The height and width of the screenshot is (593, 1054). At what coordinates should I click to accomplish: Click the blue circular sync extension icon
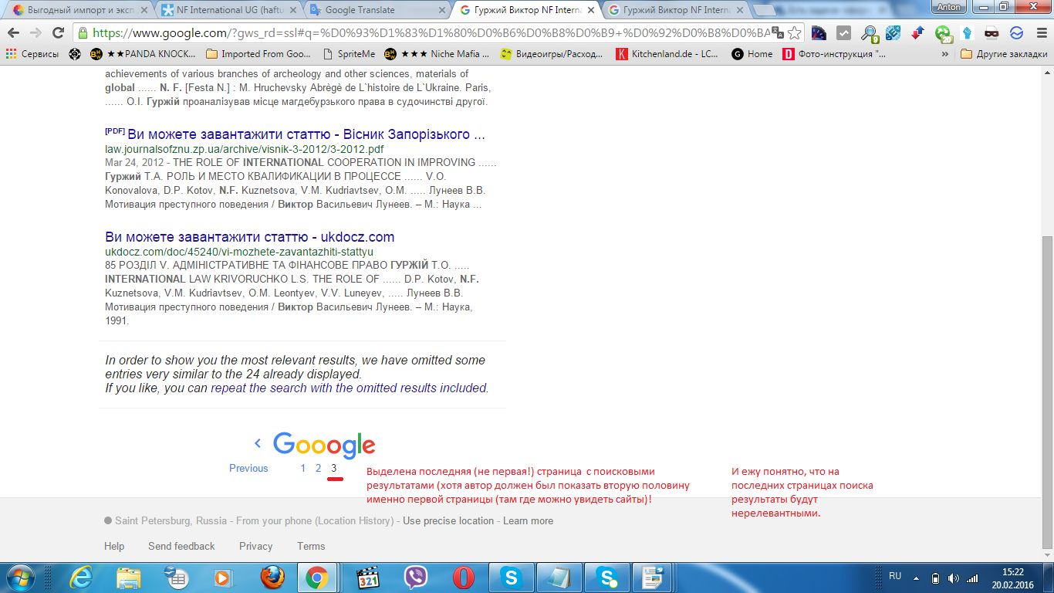pos(1016,33)
